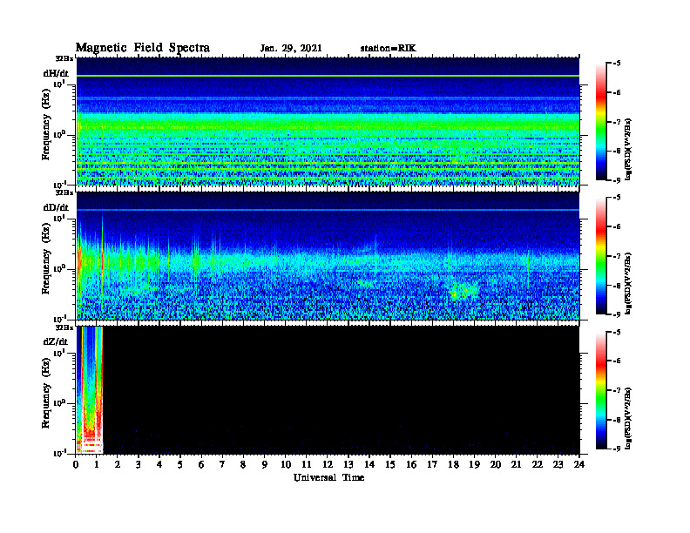Click the "Universal Time" axis title
This screenshot has height=533, width=690.
(328, 477)
